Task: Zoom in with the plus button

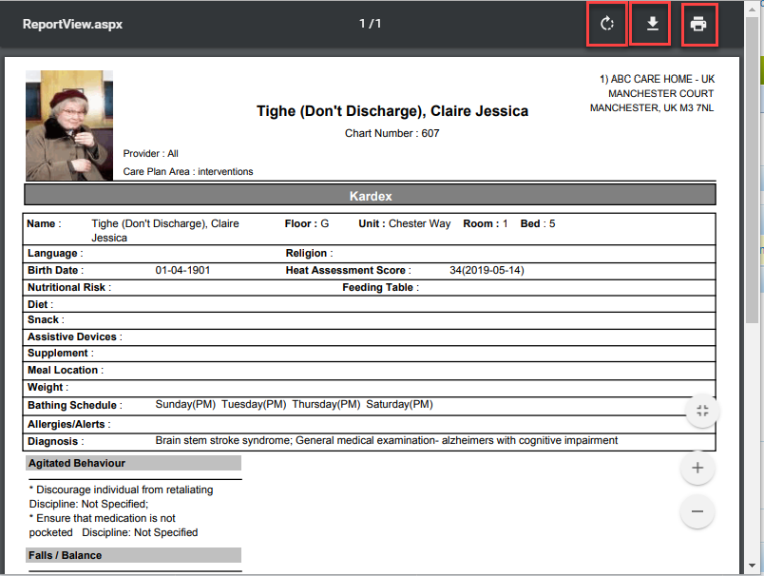Action: 697,468
